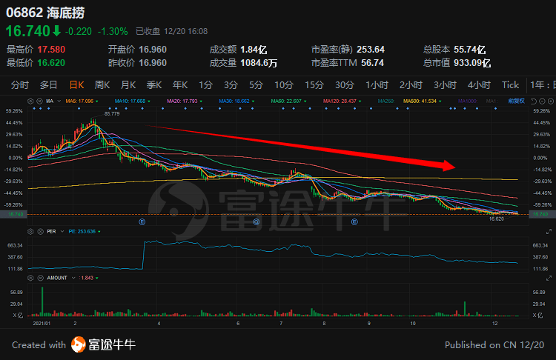Image resolution: width=556 pixels, height=360 pixels.
Task: Click the earnings marker near April
Action: (x=142, y=222)
